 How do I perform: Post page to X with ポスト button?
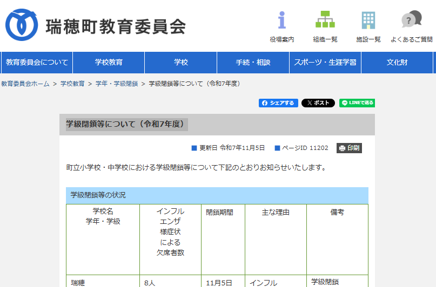(318, 103)
